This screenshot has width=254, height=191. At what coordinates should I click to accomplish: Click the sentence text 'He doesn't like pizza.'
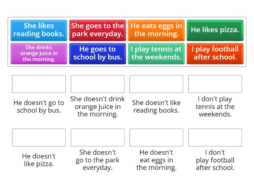point(39,160)
